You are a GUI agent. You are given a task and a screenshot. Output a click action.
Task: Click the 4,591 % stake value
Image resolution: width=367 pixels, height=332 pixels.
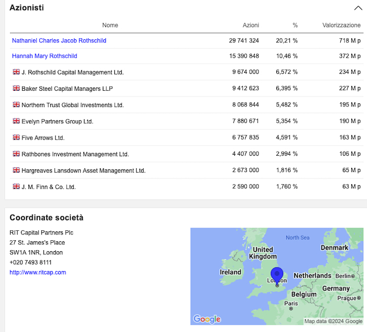pos(287,137)
